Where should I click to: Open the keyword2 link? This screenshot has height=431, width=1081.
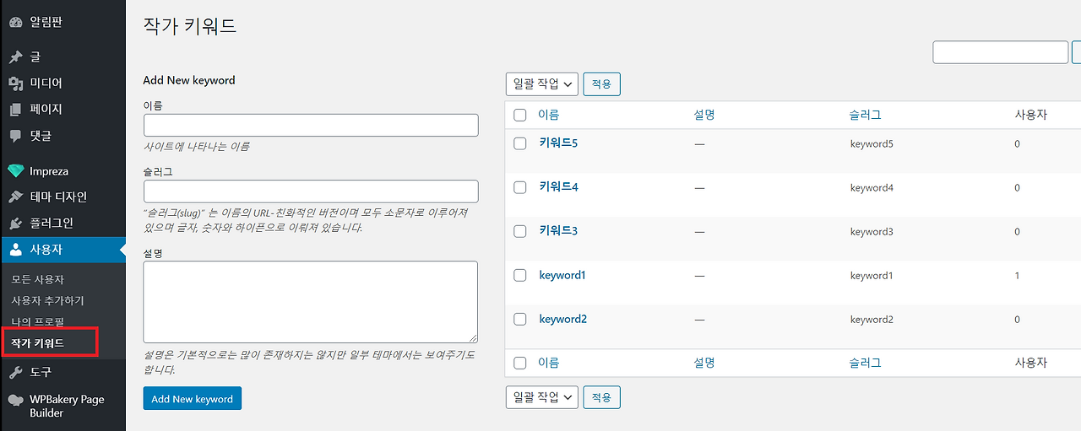562,319
